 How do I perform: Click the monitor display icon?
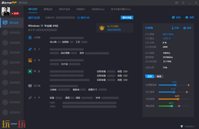coord(30,86)
